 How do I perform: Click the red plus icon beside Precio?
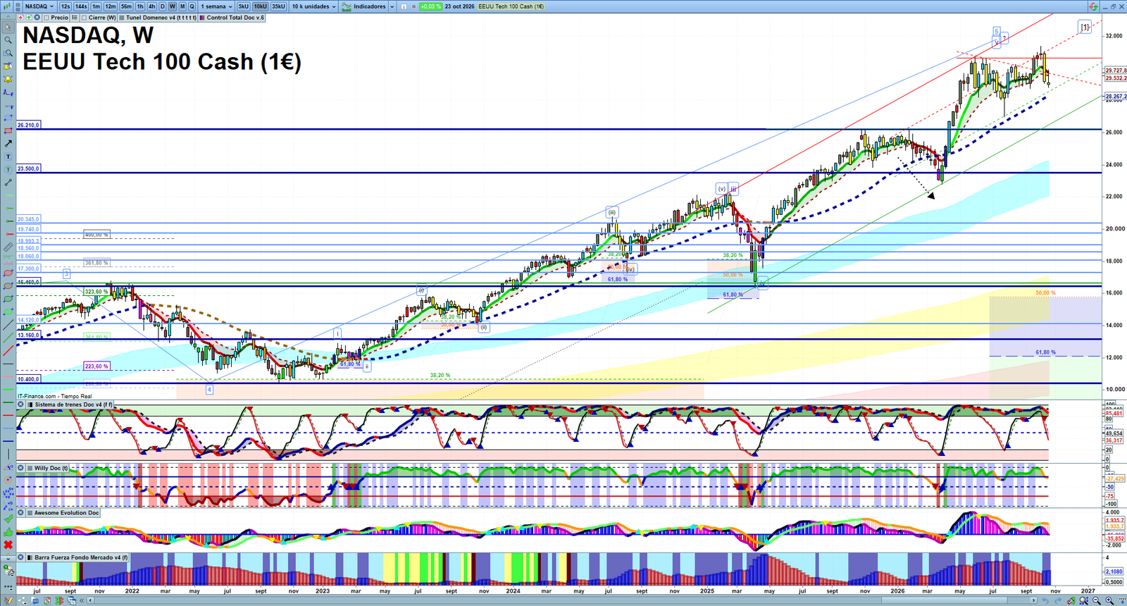point(21,18)
